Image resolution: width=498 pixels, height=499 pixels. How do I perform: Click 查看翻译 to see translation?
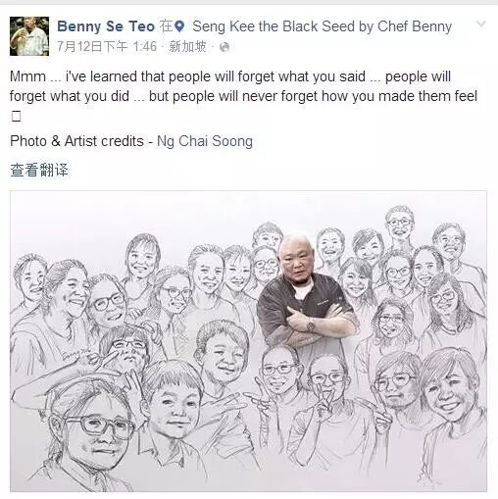coord(39,170)
